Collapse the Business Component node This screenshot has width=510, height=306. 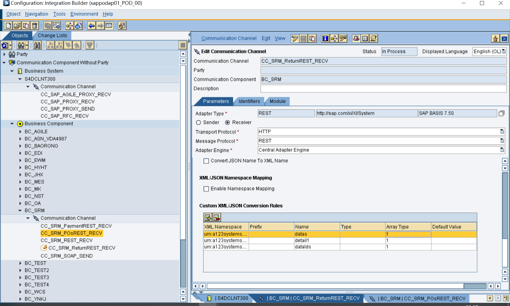[12, 124]
